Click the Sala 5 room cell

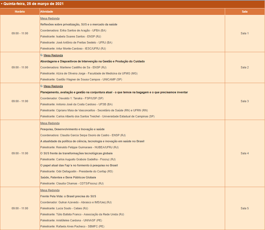pyautogui.click(x=245, y=209)
